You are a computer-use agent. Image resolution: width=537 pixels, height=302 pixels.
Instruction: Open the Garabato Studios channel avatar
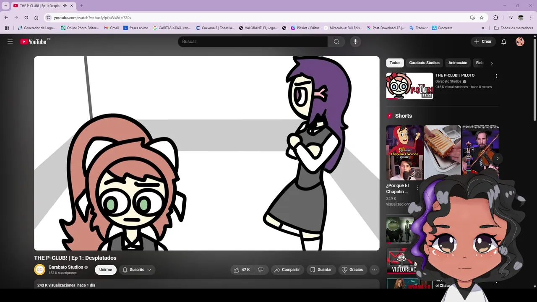pos(39,270)
